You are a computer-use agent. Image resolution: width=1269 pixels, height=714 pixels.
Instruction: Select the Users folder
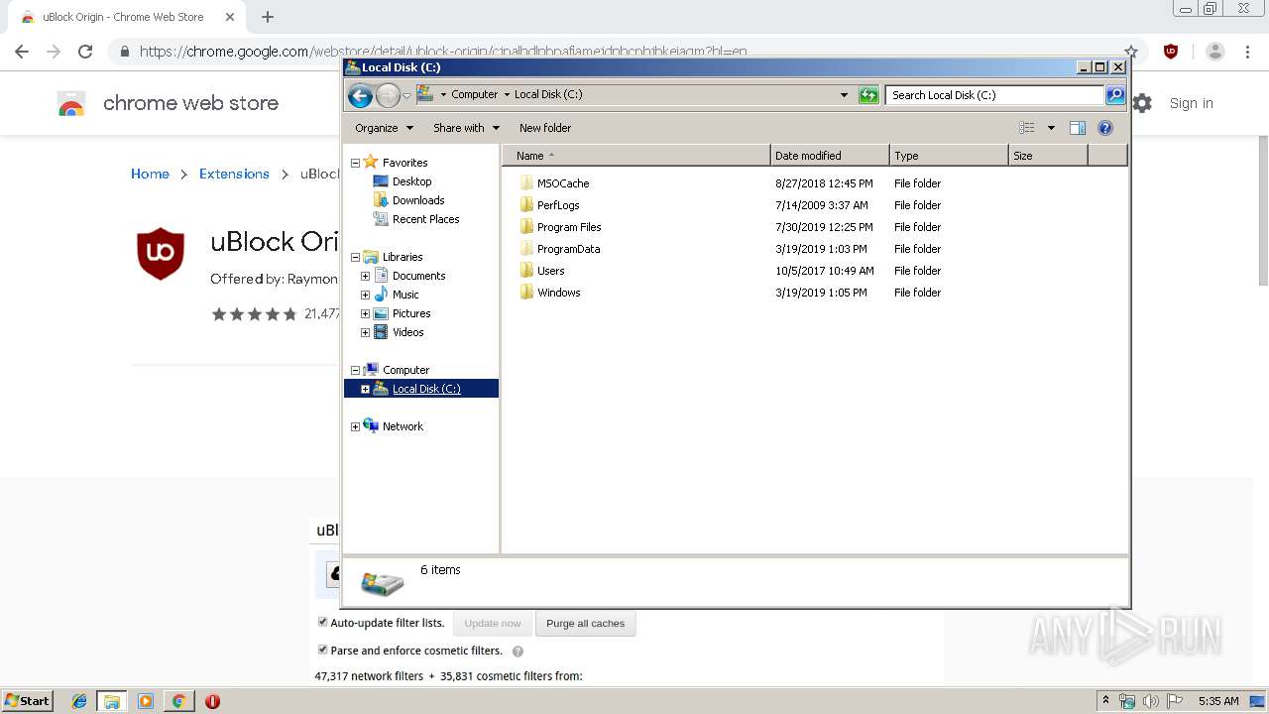(x=550, y=271)
